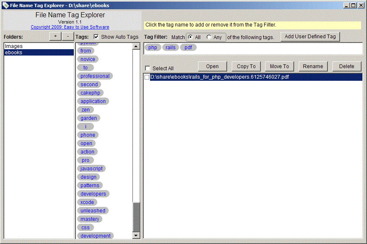This screenshot has height=244, width=367.
Task: Enable the Select All checkbox
Action: [x=147, y=68]
